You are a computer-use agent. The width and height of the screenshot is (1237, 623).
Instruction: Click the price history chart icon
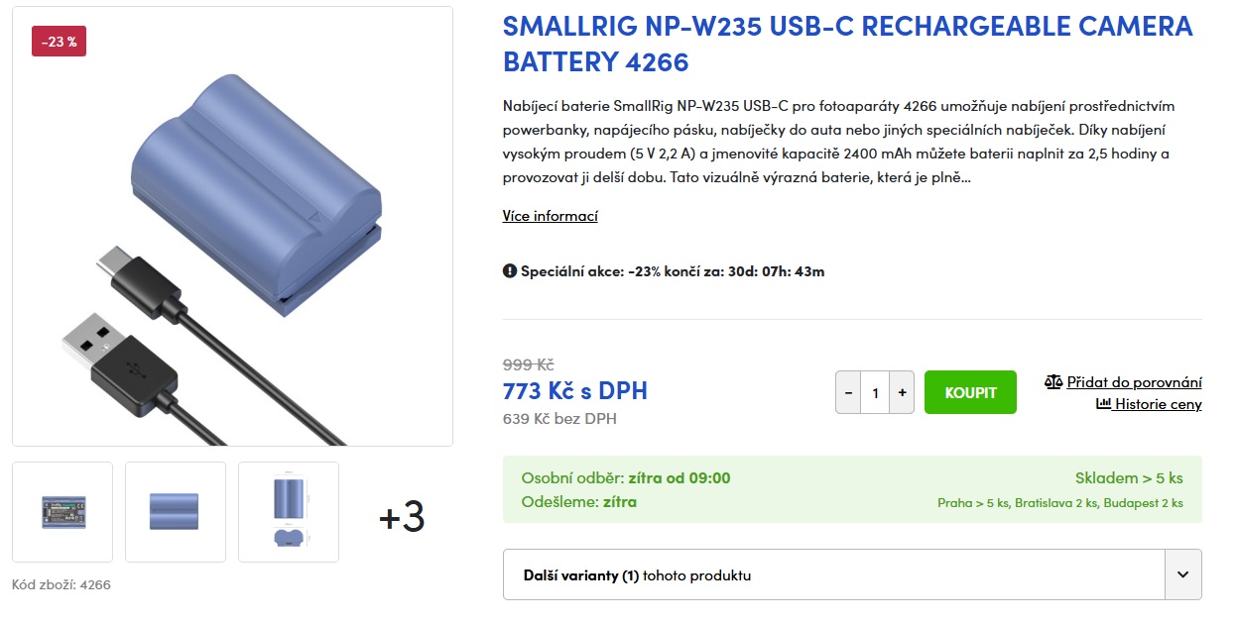click(x=1103, y=404)
